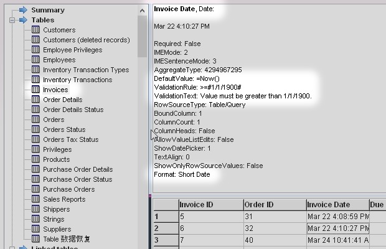Open the Purchase Orders table
The image size is (386, 249).
pos(68,189)
